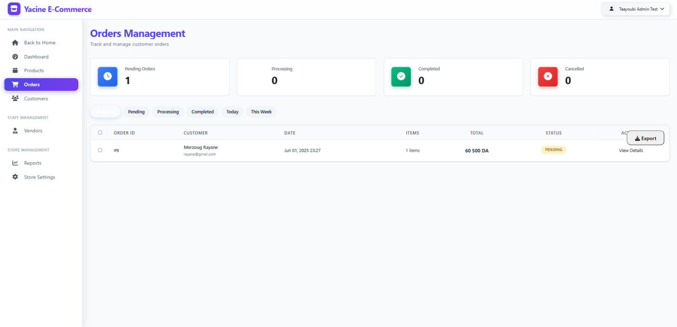The height and width of the screenshot is (327, 677).
Task: Click the green checkmark Completed icon
Action: pyautogui.click(x=401, y=77)
